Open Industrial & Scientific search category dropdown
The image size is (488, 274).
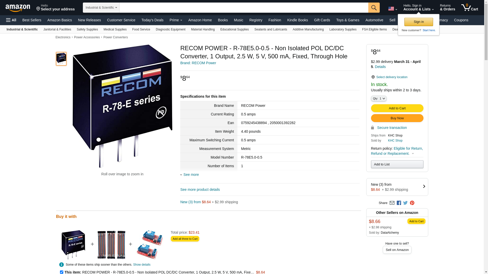point(101,8)
